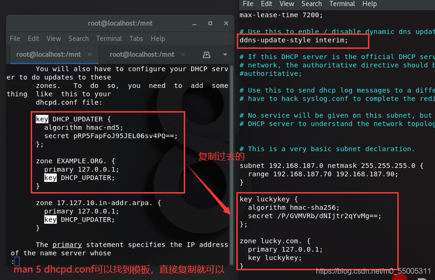Switch to the second root@localhost:/mnt tab
This screenshot has height=280, width=435.
142,54
